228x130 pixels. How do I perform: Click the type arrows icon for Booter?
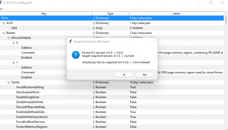pyautogui.click(x=94, y=33)
